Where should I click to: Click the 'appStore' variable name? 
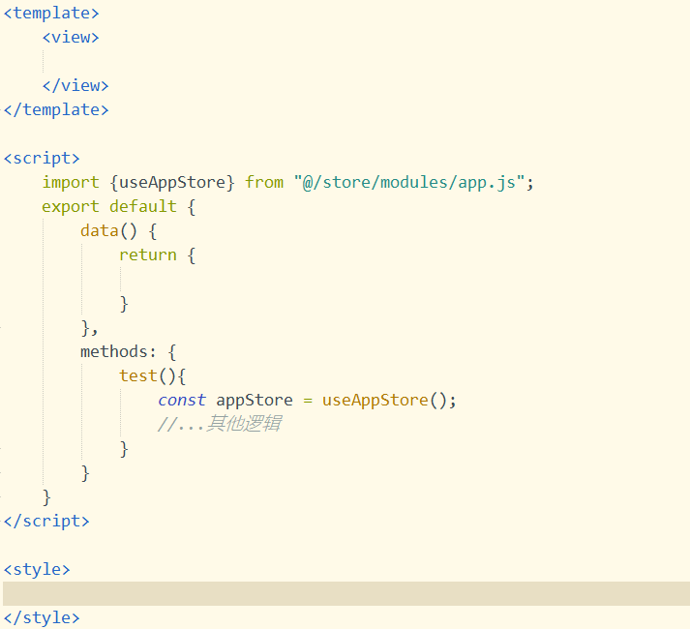pos(255,401)
